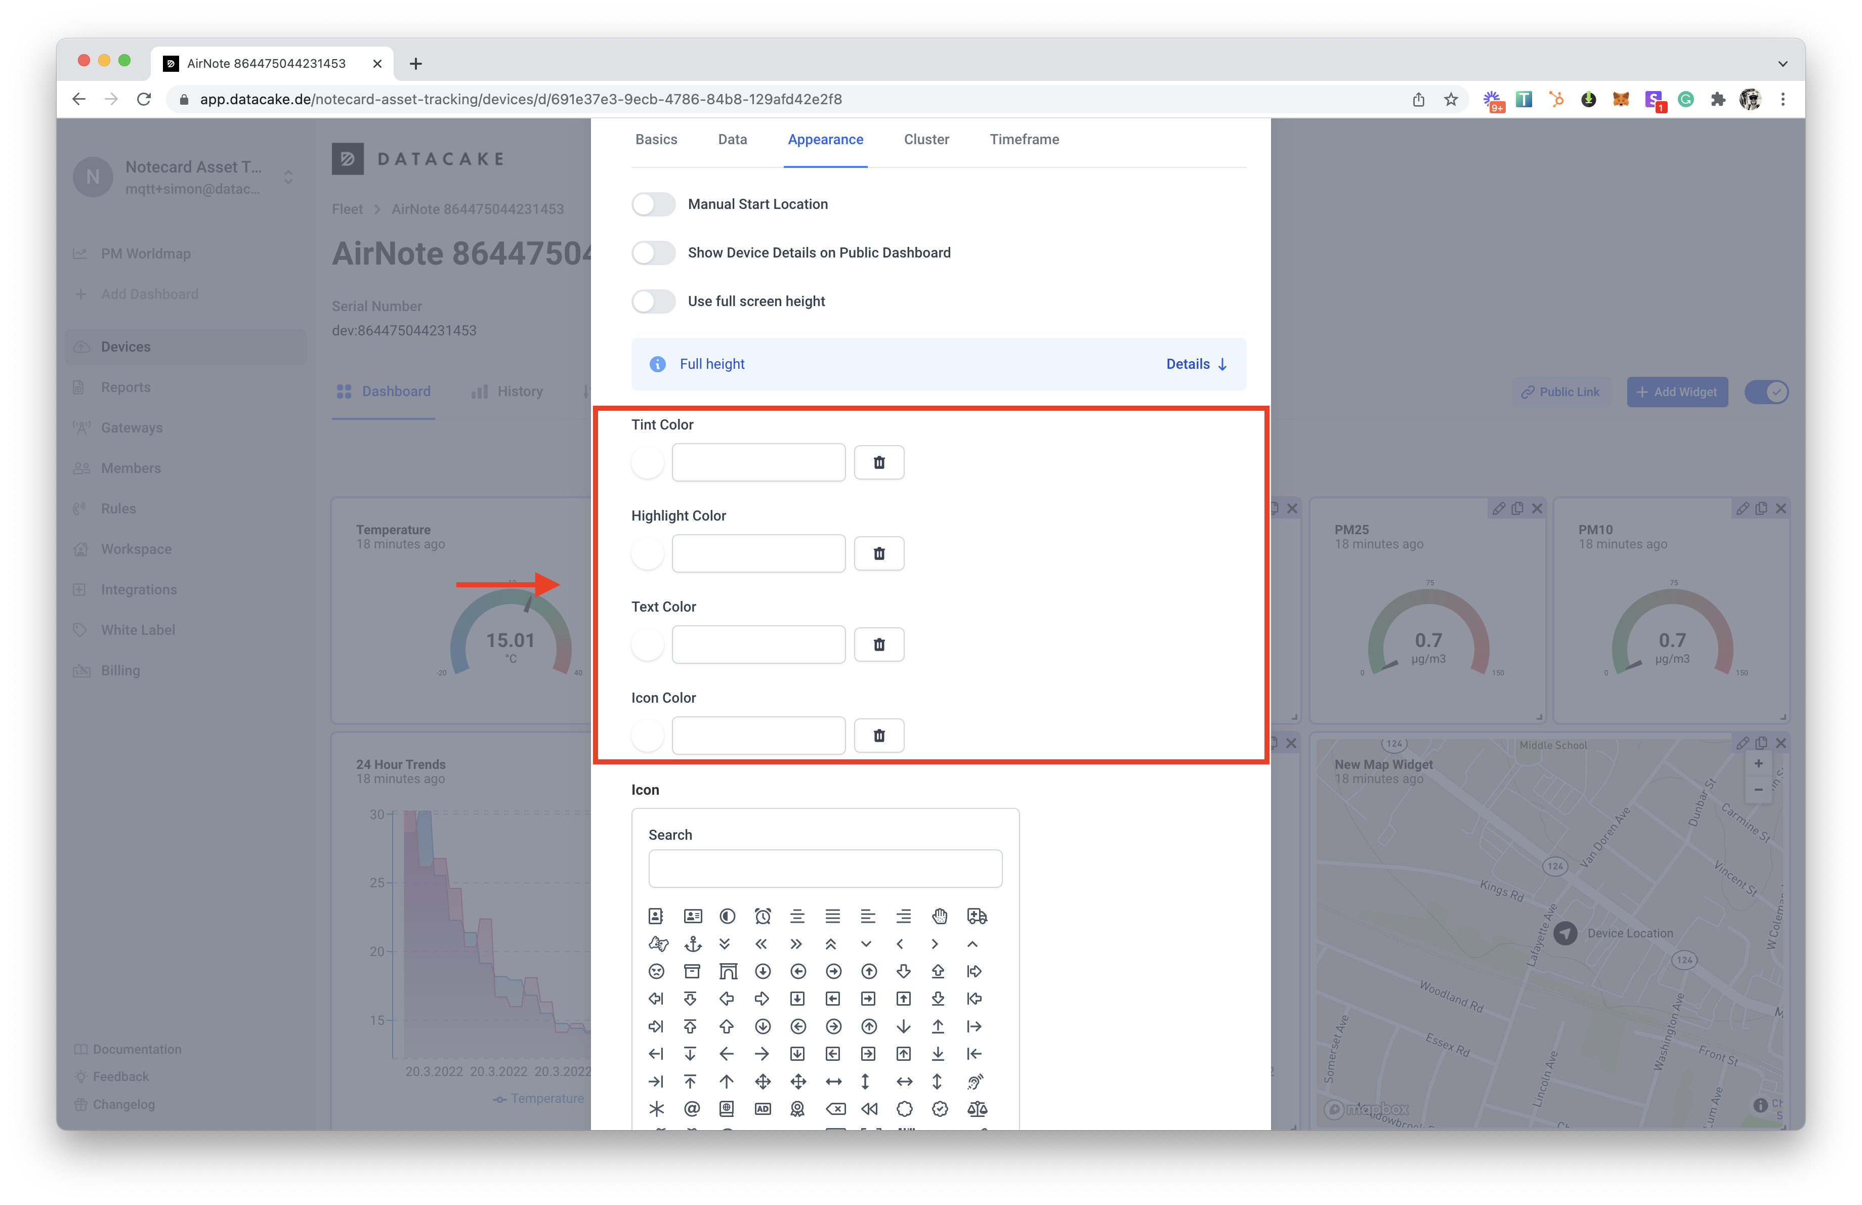Pick the award ribbon icon
This screenshot has width=1862, height=1205.
pyautogui.click(x=797, y=1109)
